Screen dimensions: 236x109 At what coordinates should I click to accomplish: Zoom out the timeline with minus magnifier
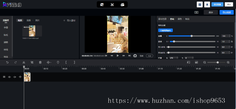[205, 62]
